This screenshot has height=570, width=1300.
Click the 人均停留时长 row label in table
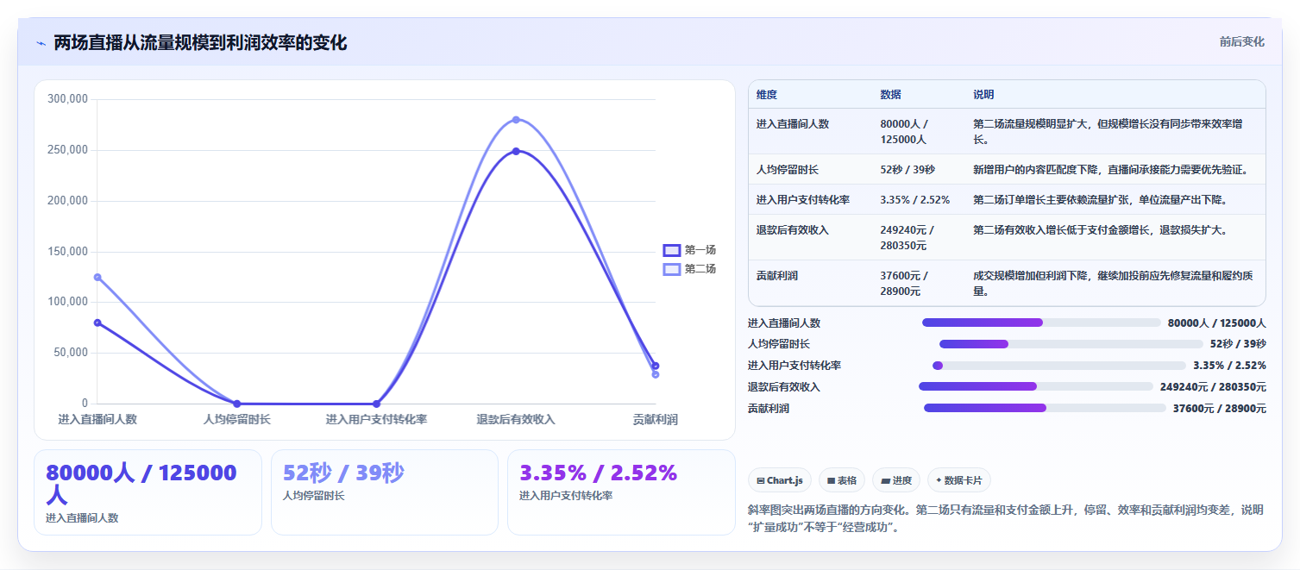(x=788, y=169)
